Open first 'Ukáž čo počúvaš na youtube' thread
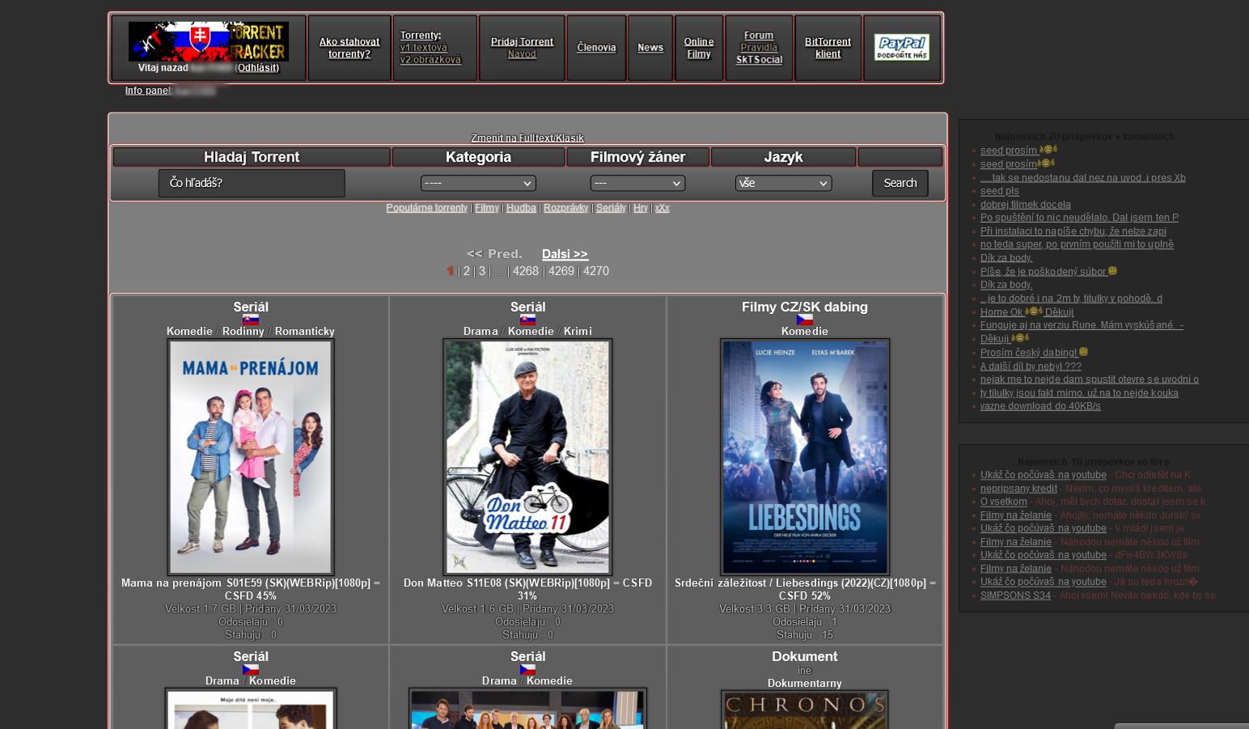Viewport: 1249px width, 729px height. coord(1044,475)
